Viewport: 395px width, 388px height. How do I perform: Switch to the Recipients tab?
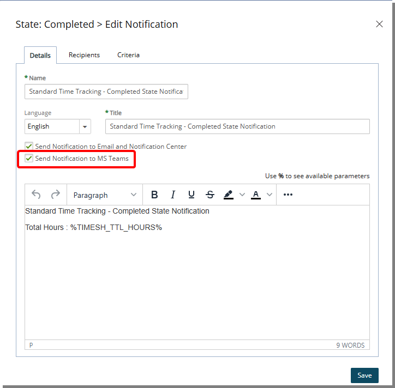[x=84, y=55]
